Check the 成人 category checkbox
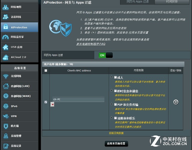Image resolution: width=192 pixels, height=150 pixels. tap(115, 77)
